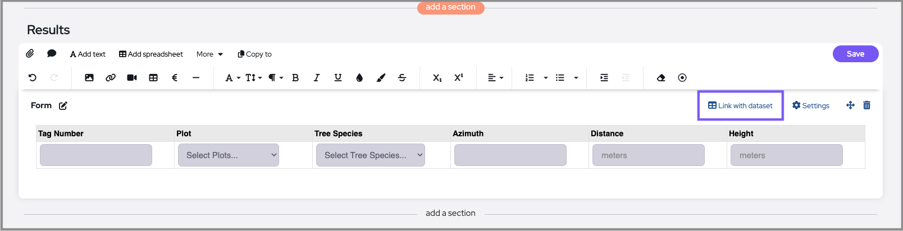
Task: Expand the text alignment dropdown
Action: click(x=495, y=78)
